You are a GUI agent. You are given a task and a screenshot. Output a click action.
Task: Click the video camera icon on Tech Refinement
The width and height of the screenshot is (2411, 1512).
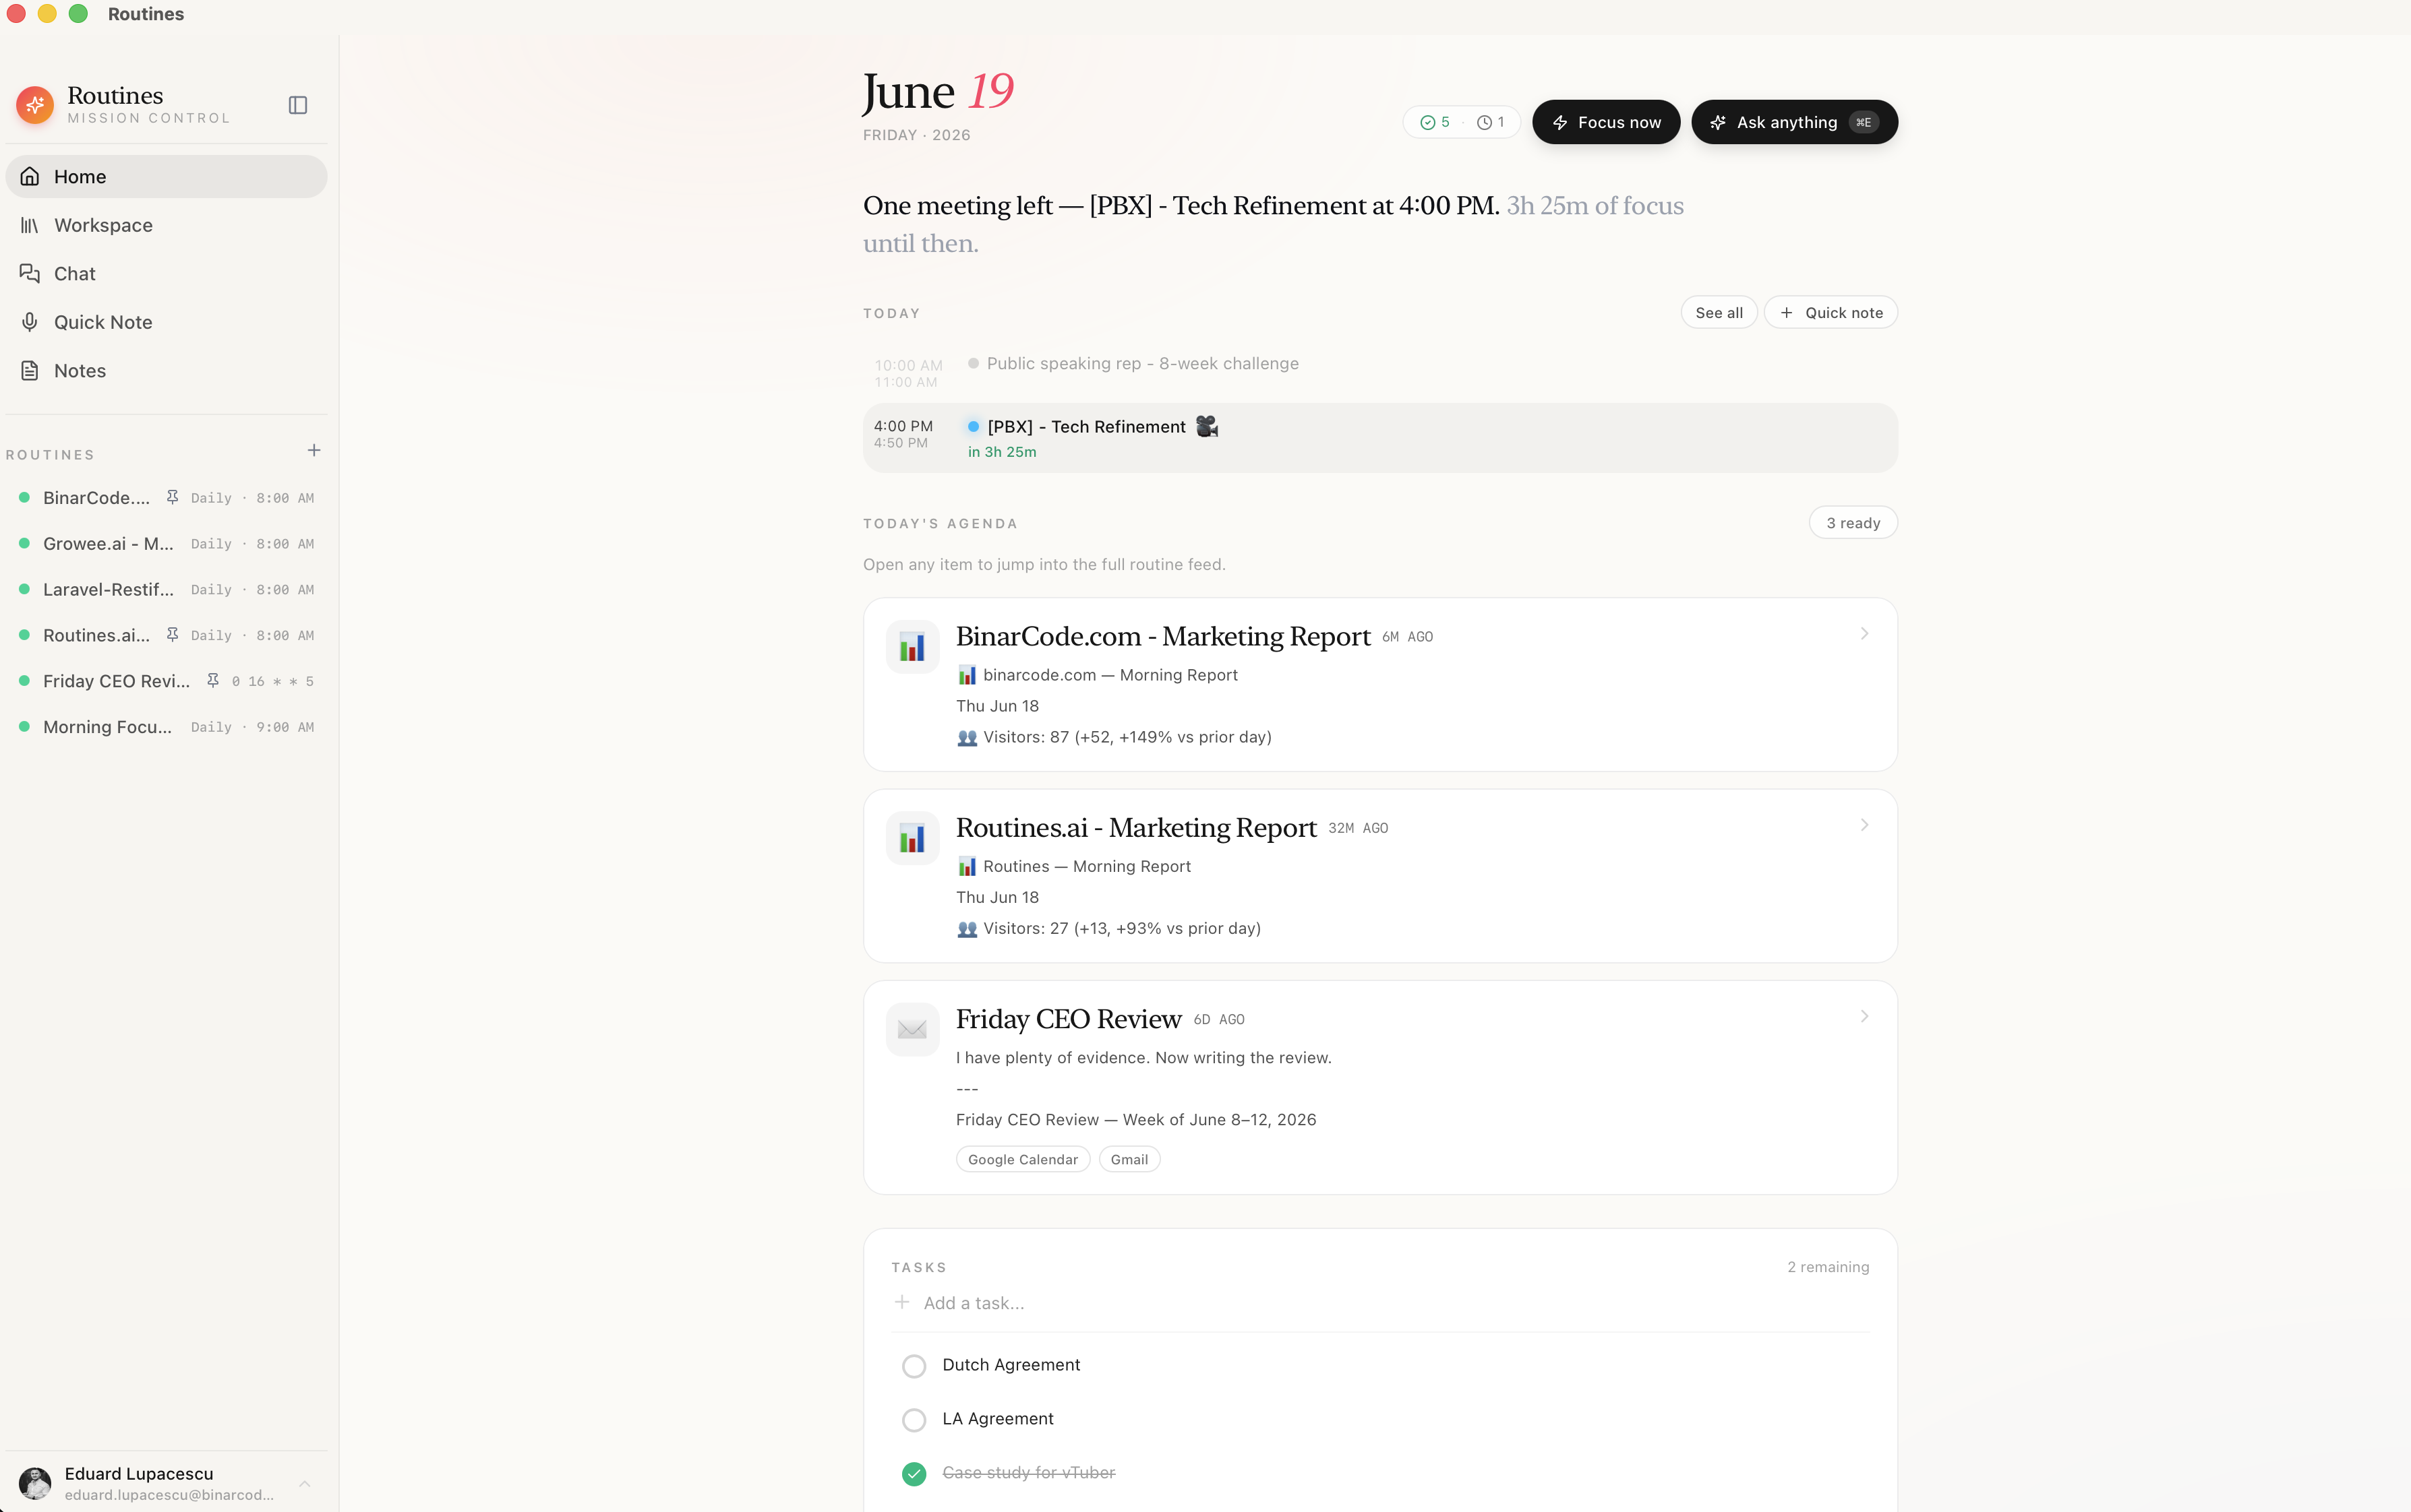click(1208, 426)
